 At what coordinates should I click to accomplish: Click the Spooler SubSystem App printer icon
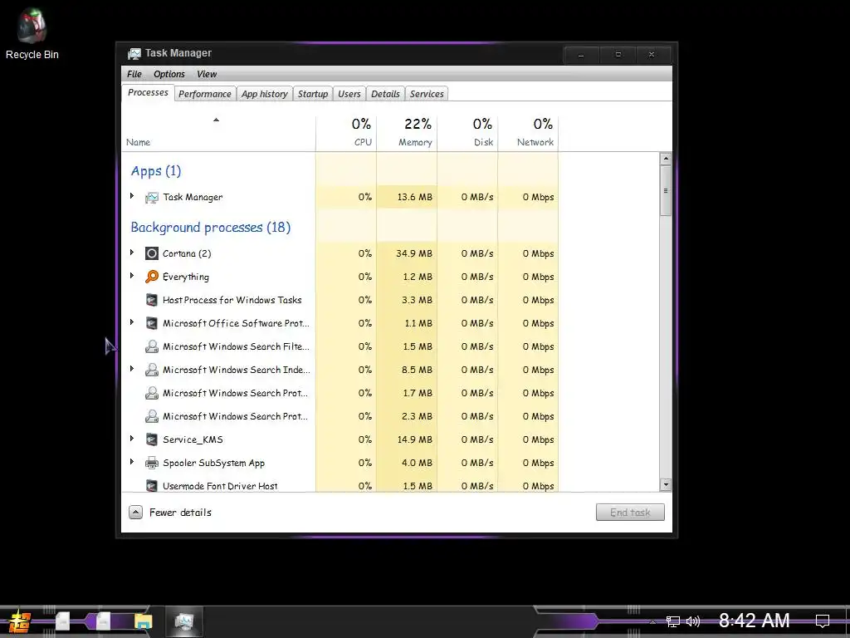point(152,464)
